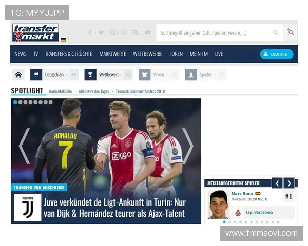The width and height of the screenshot is (308, 246).
Task: Open the Twitter social icon
Action: (x=101, y=32)
